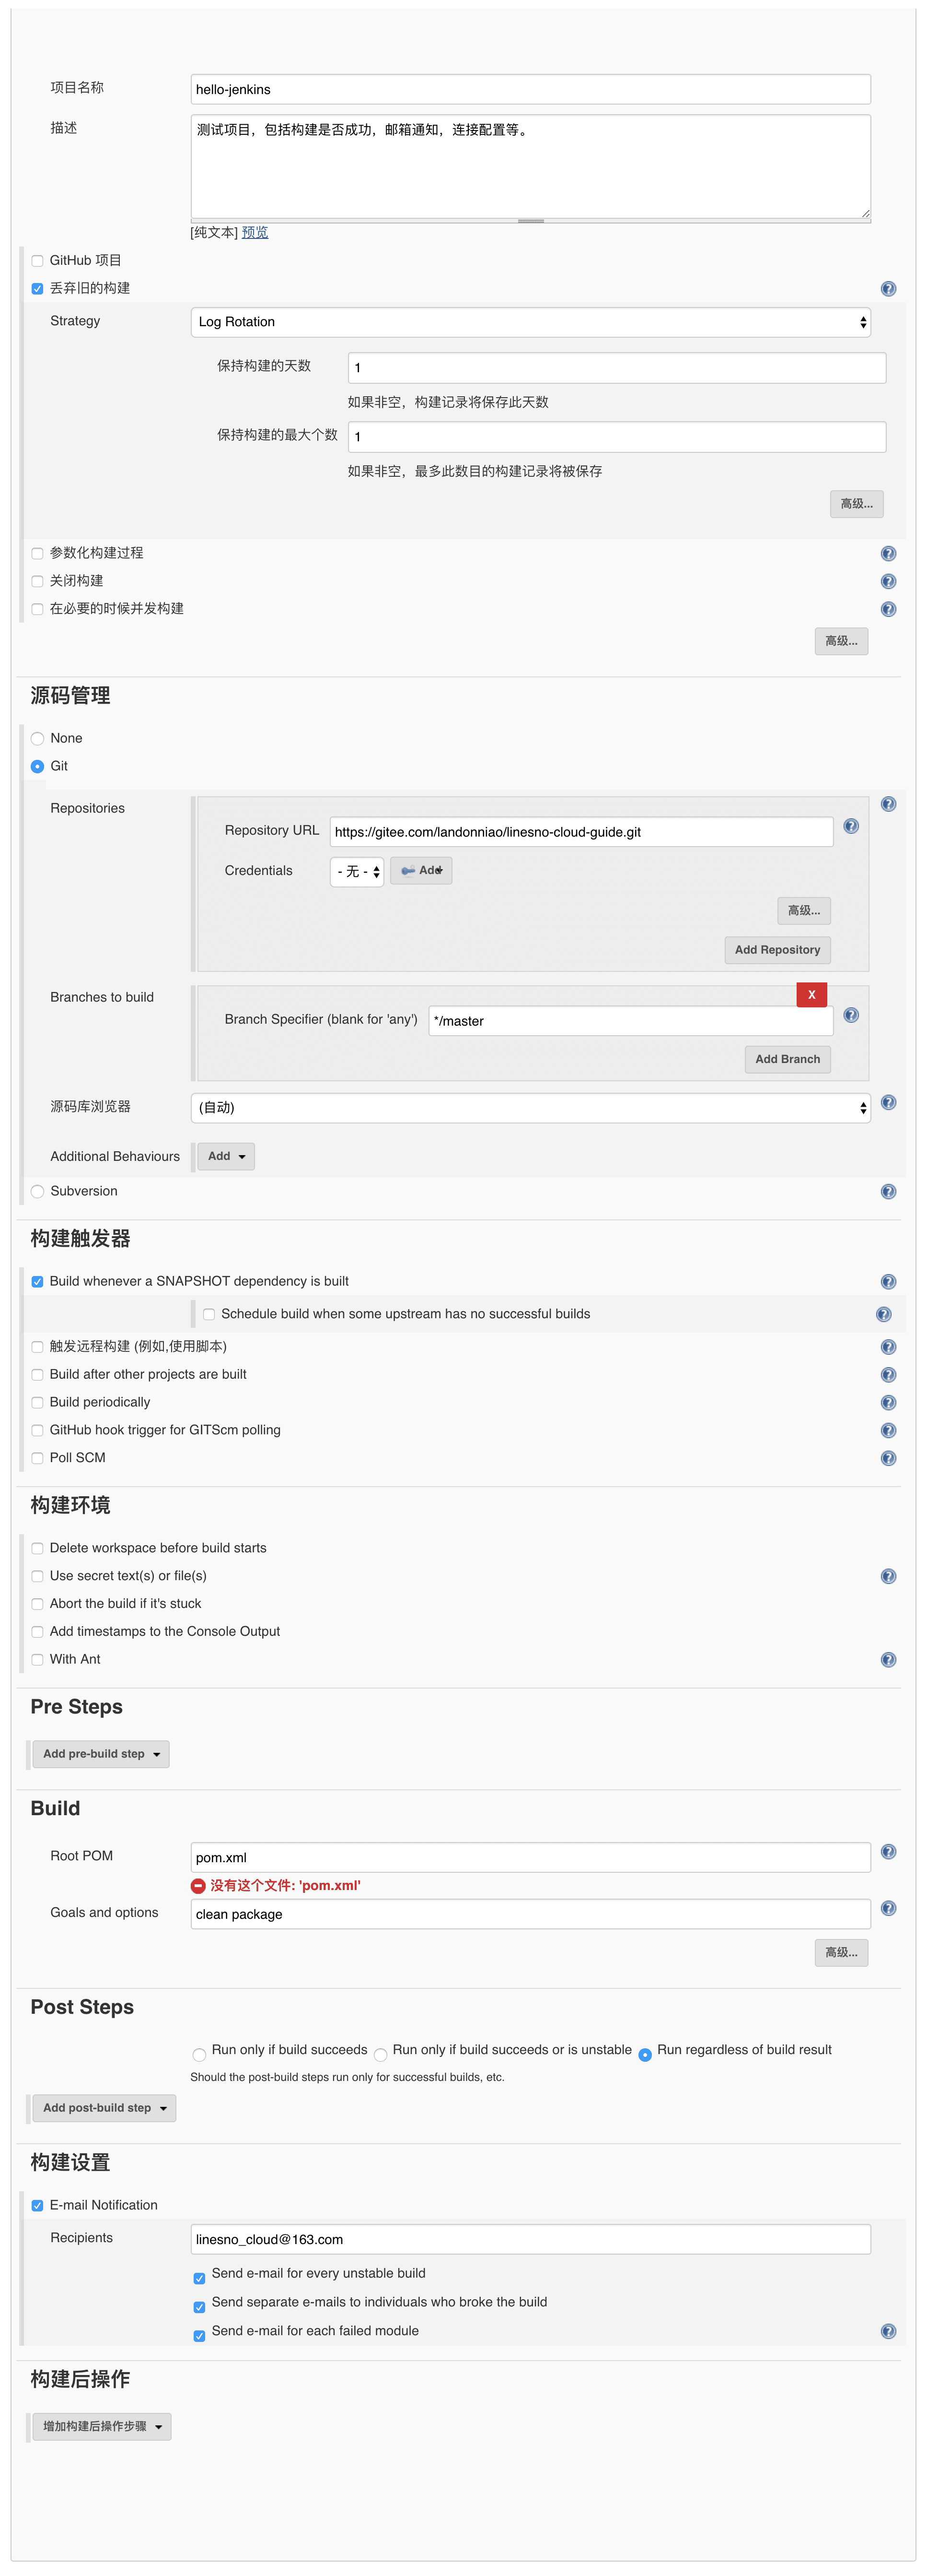This screenshot has width=927, height=2576.
Task: Click help icon next to Branch Specifier
Action: click(850, 1015)
